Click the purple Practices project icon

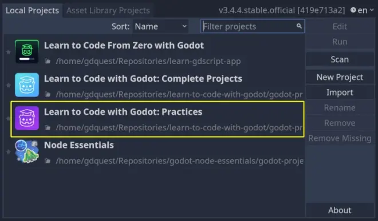27,118
